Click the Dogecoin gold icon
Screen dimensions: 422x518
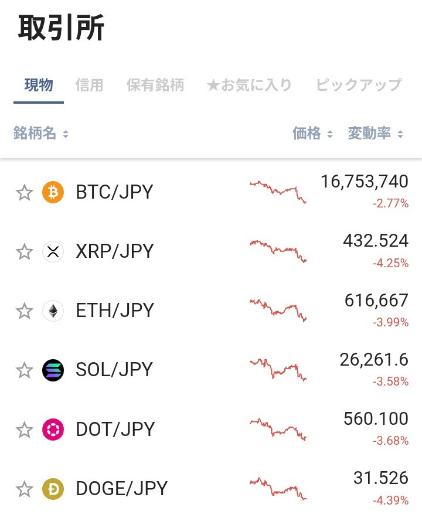53,489
